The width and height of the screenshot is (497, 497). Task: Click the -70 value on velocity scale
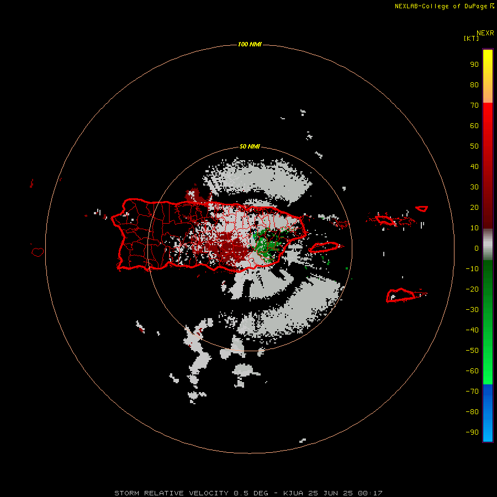(x=472, y=392)
